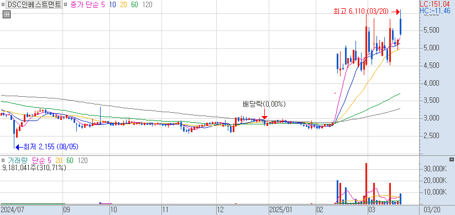Image resolution: width=455 pixels, height=215 pixels.
Task: Select the green price 60-day average label
Action: coord(134,4)
